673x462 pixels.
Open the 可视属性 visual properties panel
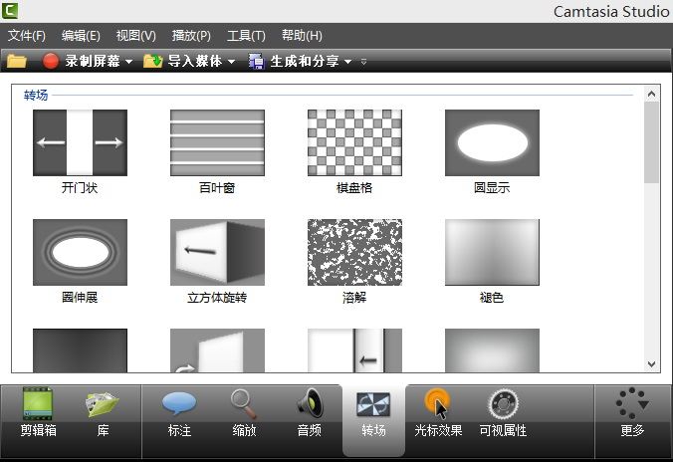(503, 412)
